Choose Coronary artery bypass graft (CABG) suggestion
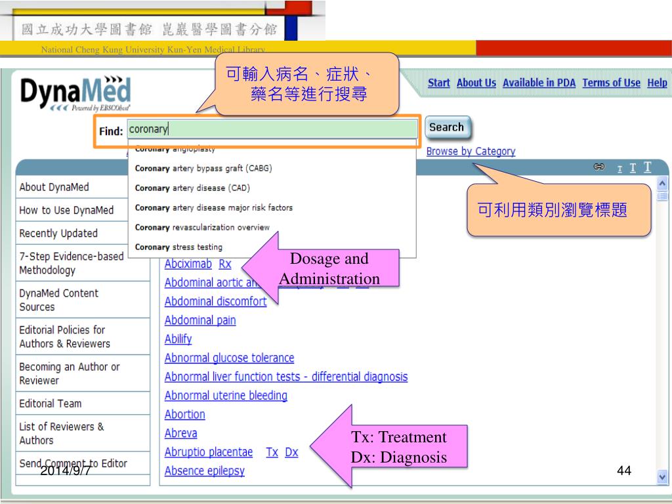 272,169
